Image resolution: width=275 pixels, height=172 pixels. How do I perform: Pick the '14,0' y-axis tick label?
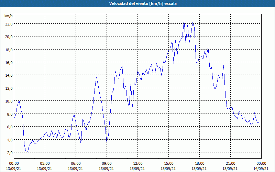[9, 75]
